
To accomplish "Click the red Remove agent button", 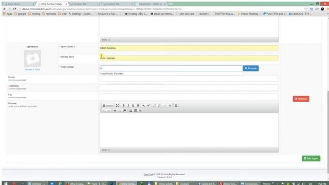I will tap(301, 99).
